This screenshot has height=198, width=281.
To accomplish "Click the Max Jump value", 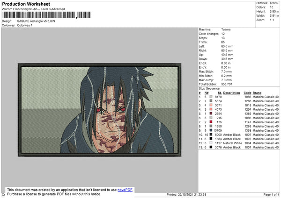I will point(226,80).
